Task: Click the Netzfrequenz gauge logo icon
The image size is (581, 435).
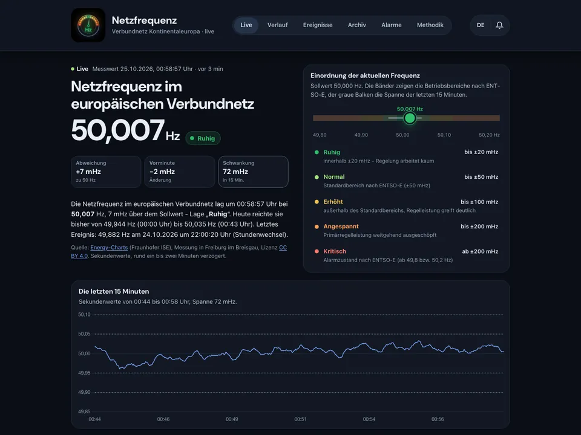Action: [88, 25]
